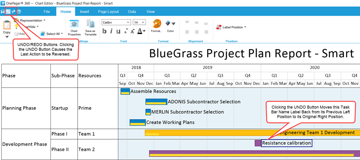Click the Resistance calibration label

[x=286, y=143]
